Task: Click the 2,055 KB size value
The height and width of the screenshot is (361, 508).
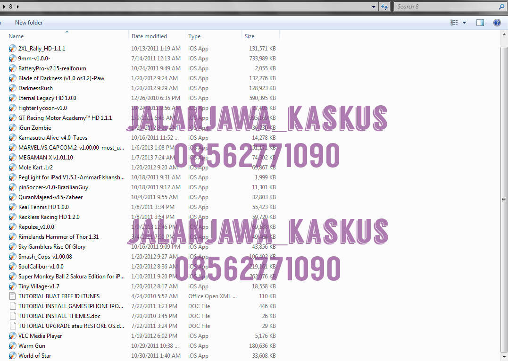Action: [x=266, y=68]
